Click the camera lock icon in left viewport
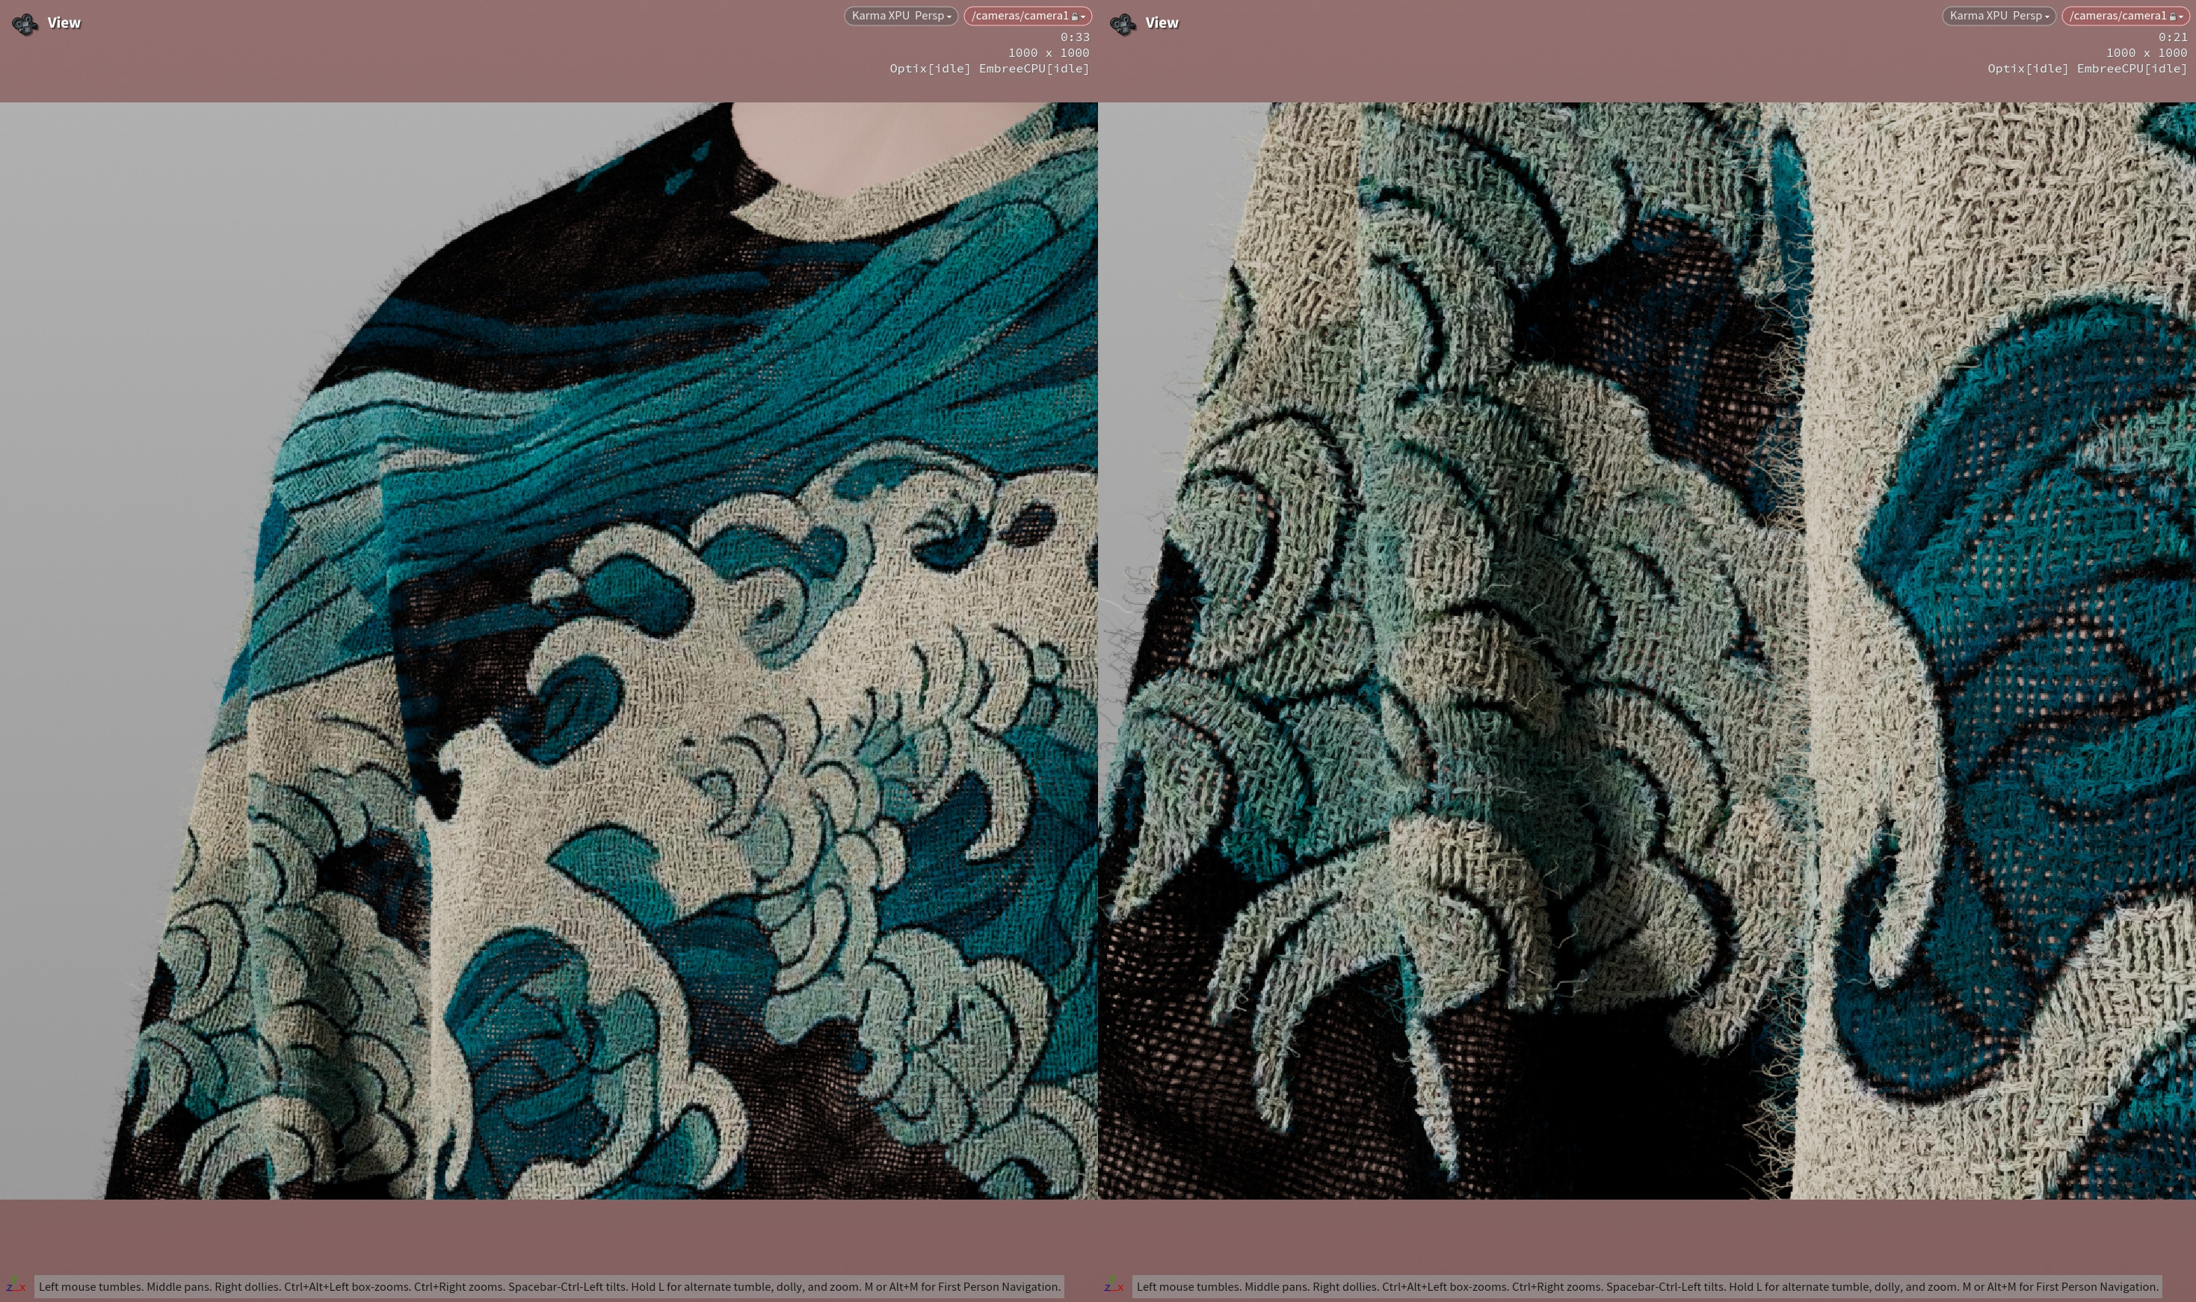The width and height of the screenshot is (2196, 1302). click(x=1075, y=16)
